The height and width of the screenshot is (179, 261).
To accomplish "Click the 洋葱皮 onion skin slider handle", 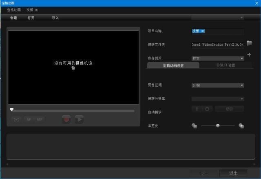I will [218, 125].
